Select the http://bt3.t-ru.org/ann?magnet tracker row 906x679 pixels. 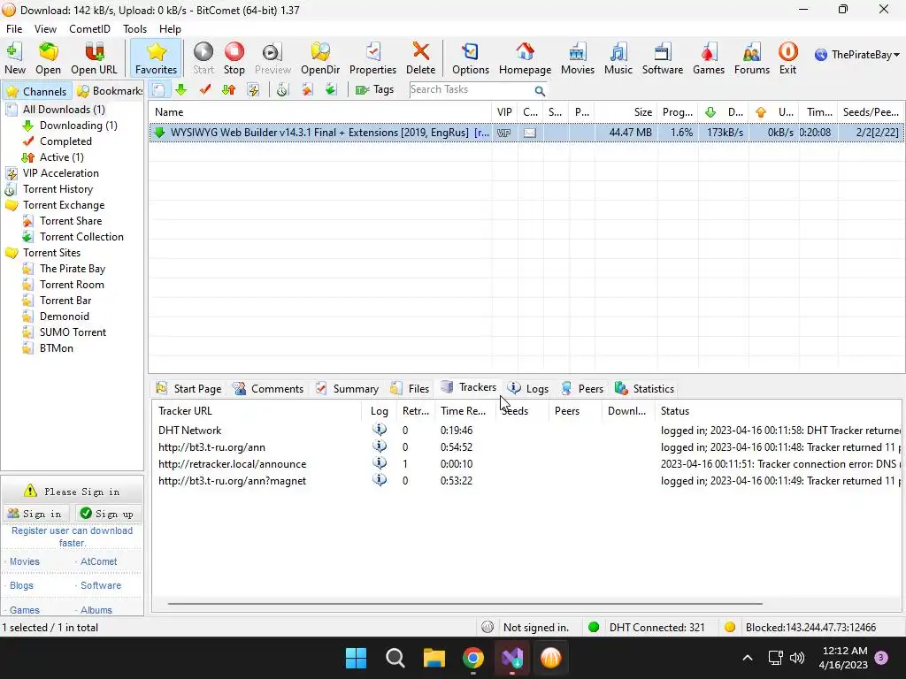point(526,481)
